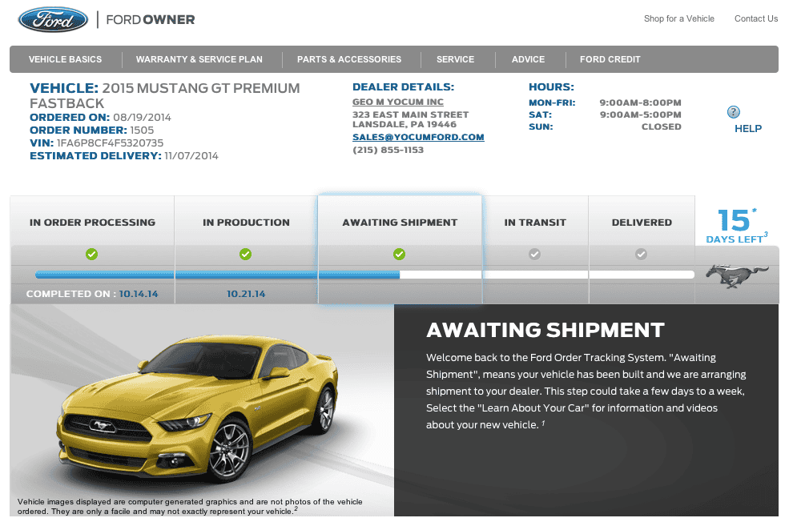Image resolution: width=789 pixels, height=526 pixels.
Task: Open the Help question mark icon
Action: point(733,112)
